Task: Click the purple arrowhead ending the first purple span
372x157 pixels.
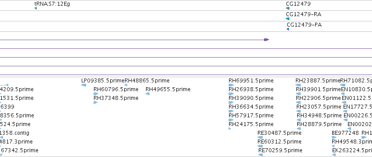Action: (x=266, y=40)
